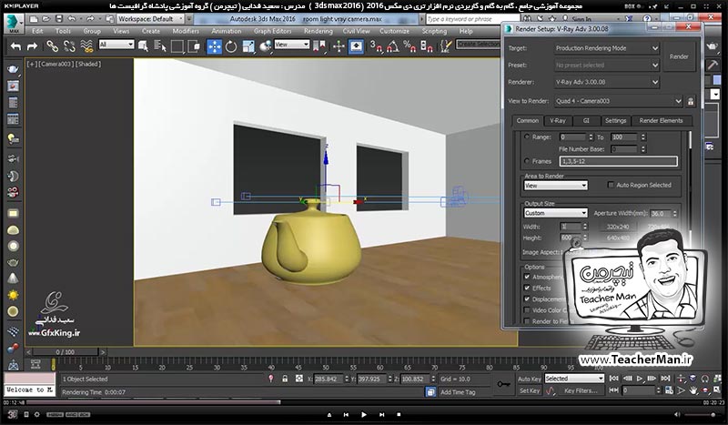Screen dimensions: 728x425
Task: Click the Frames input field showing 1,3,5-12
Action: (x=618, y=161)
